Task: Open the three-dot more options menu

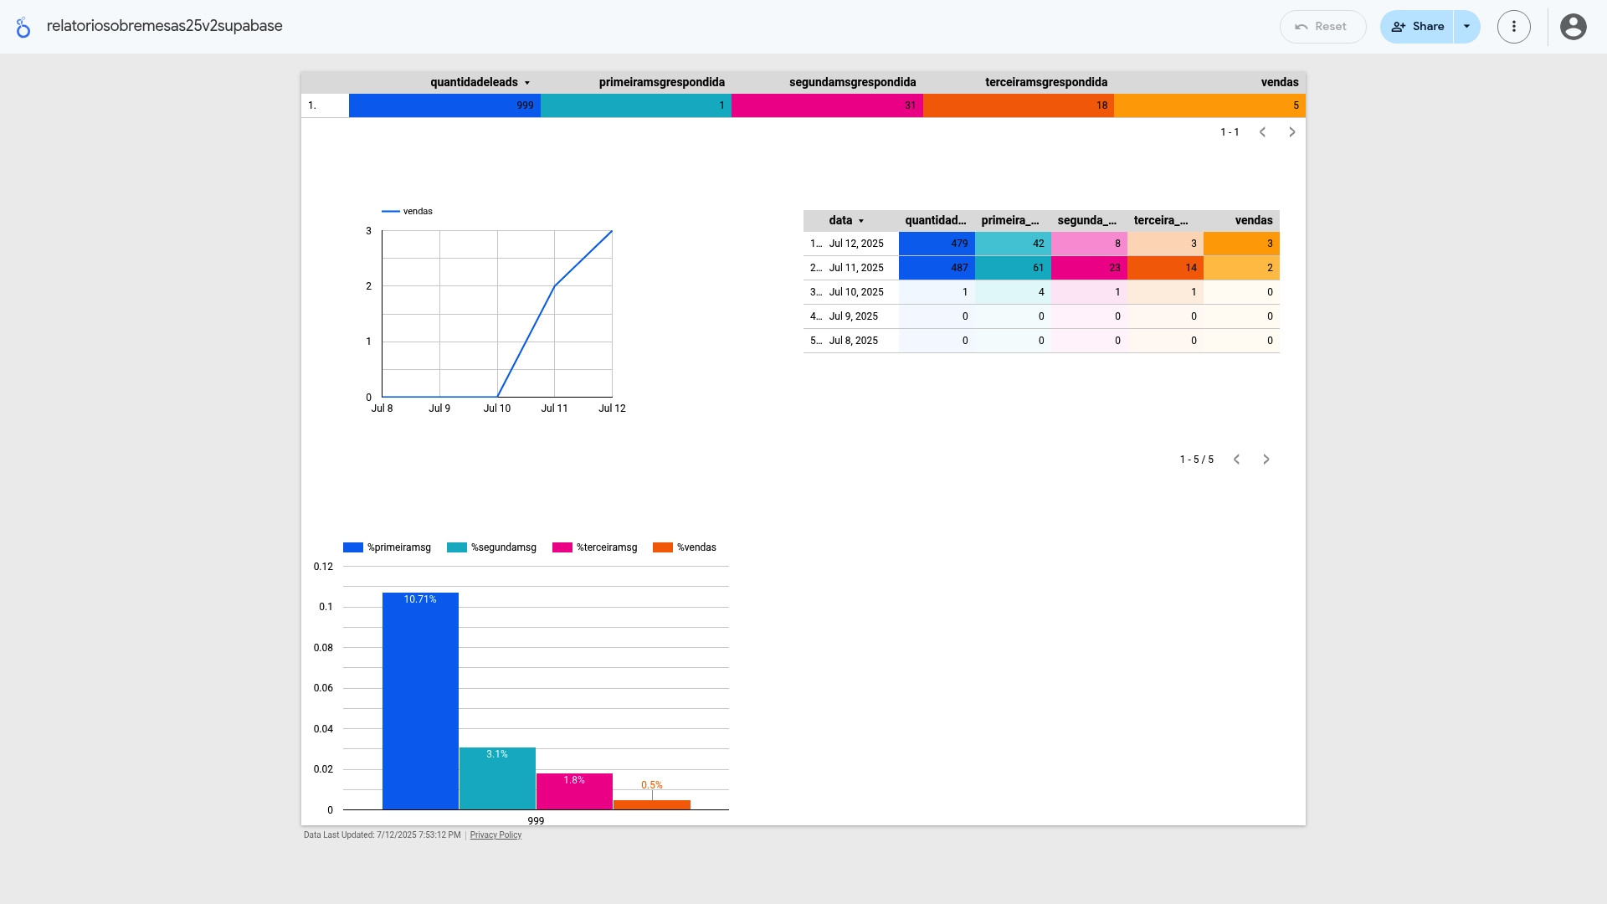Action: click(x=1513, y=27)
